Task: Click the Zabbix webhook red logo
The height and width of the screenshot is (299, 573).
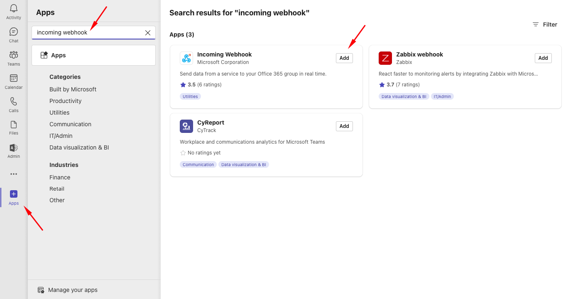Action: tap(385, 58)
